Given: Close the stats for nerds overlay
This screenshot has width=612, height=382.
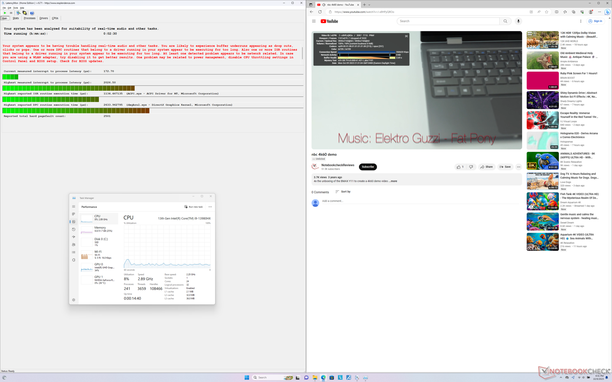Looking at the screenshot, I should point(406,36).
